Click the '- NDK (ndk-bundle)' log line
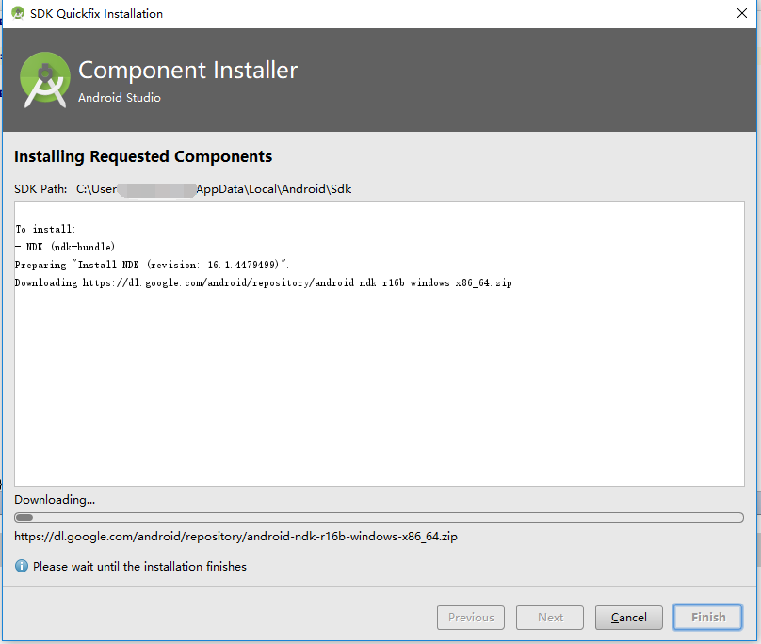This screenshot has width=761, height=644. (x=65, y=247)
